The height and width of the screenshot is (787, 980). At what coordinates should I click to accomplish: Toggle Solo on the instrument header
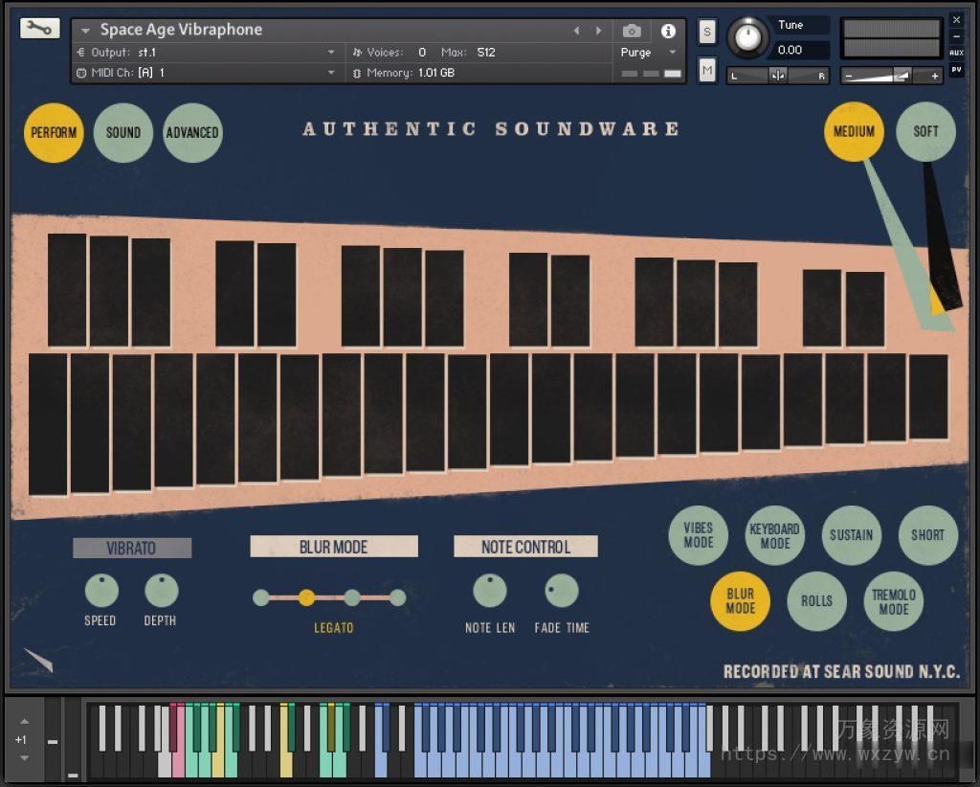click(x=706, y=32)
